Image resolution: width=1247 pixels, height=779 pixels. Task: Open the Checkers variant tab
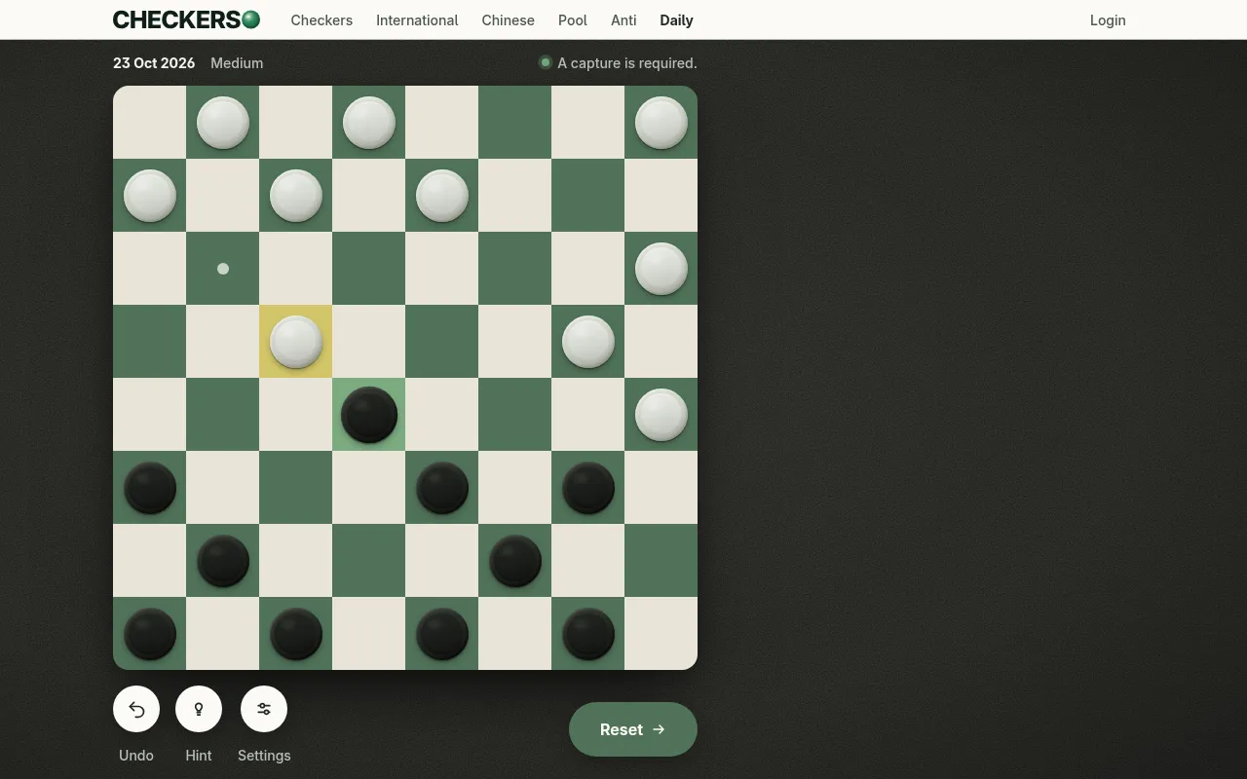pyautogui.click(x=321, y=19)
